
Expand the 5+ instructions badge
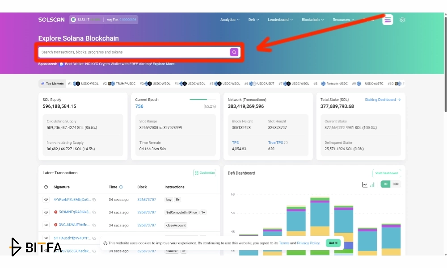[x=177, y=200]
